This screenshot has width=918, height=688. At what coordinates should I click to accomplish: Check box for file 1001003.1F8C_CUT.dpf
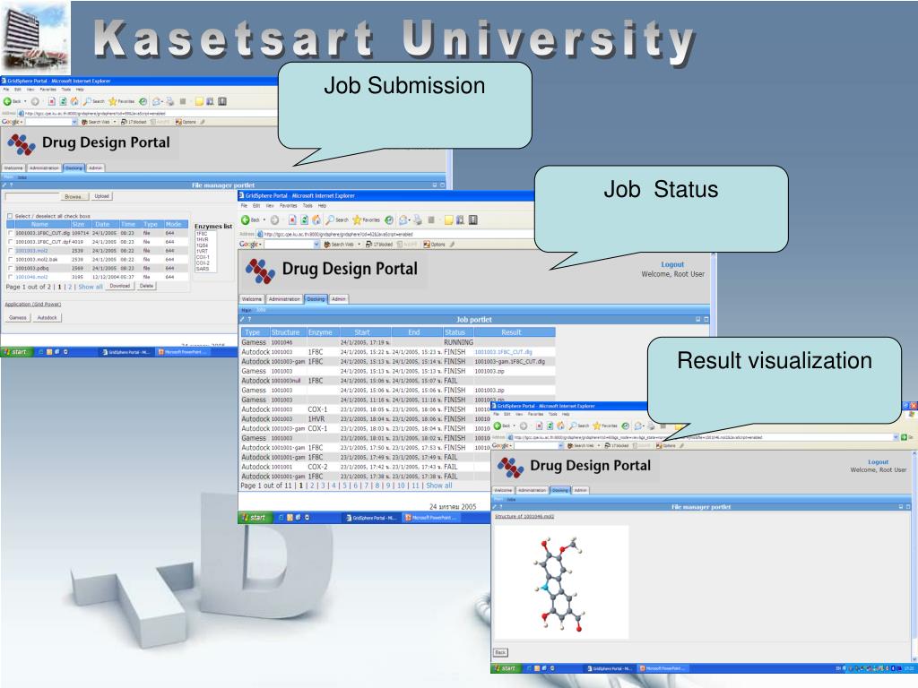tap(10, 242)
